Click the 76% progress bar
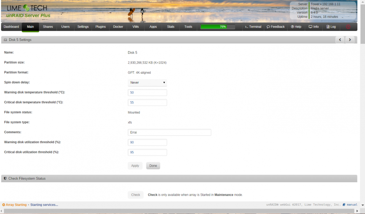 coord(218,27)
